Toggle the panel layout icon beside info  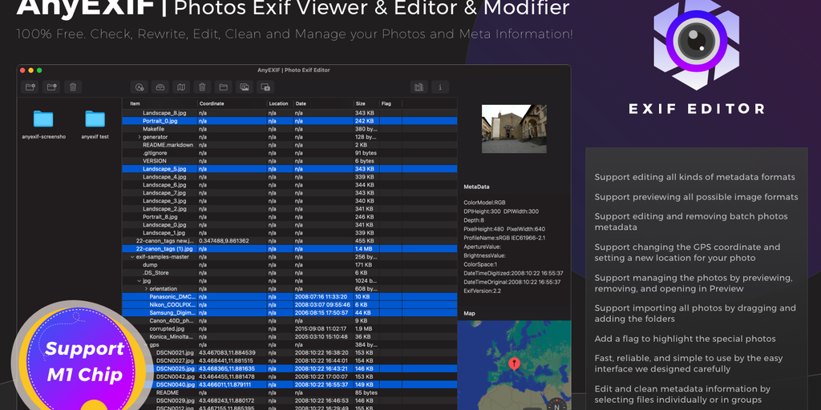click(x=419, y=86)
